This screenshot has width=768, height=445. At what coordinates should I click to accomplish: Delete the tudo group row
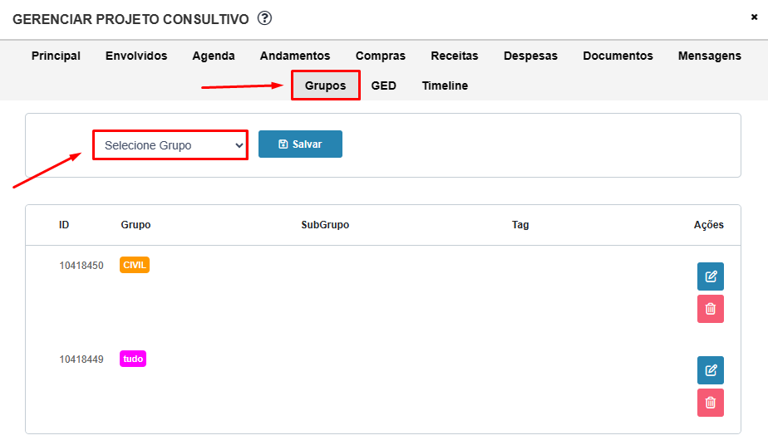click(x=710, y=403)
